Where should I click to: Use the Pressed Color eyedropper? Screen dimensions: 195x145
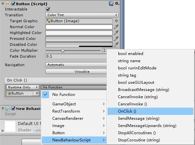[116, 39]
